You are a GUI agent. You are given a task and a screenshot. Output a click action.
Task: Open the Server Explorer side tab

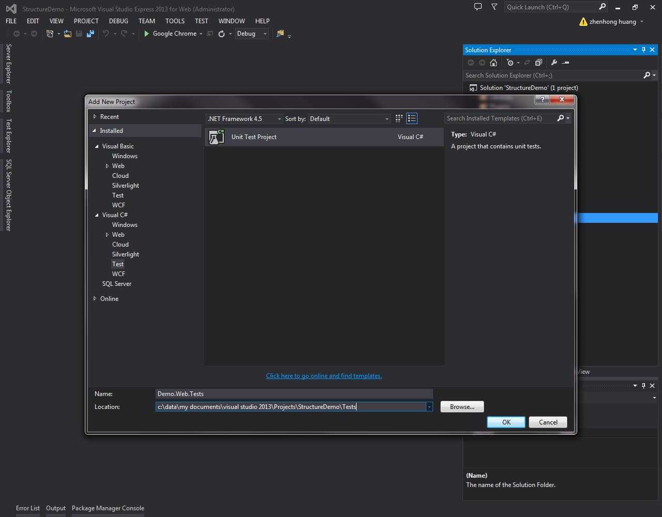(x=8, y=64)
